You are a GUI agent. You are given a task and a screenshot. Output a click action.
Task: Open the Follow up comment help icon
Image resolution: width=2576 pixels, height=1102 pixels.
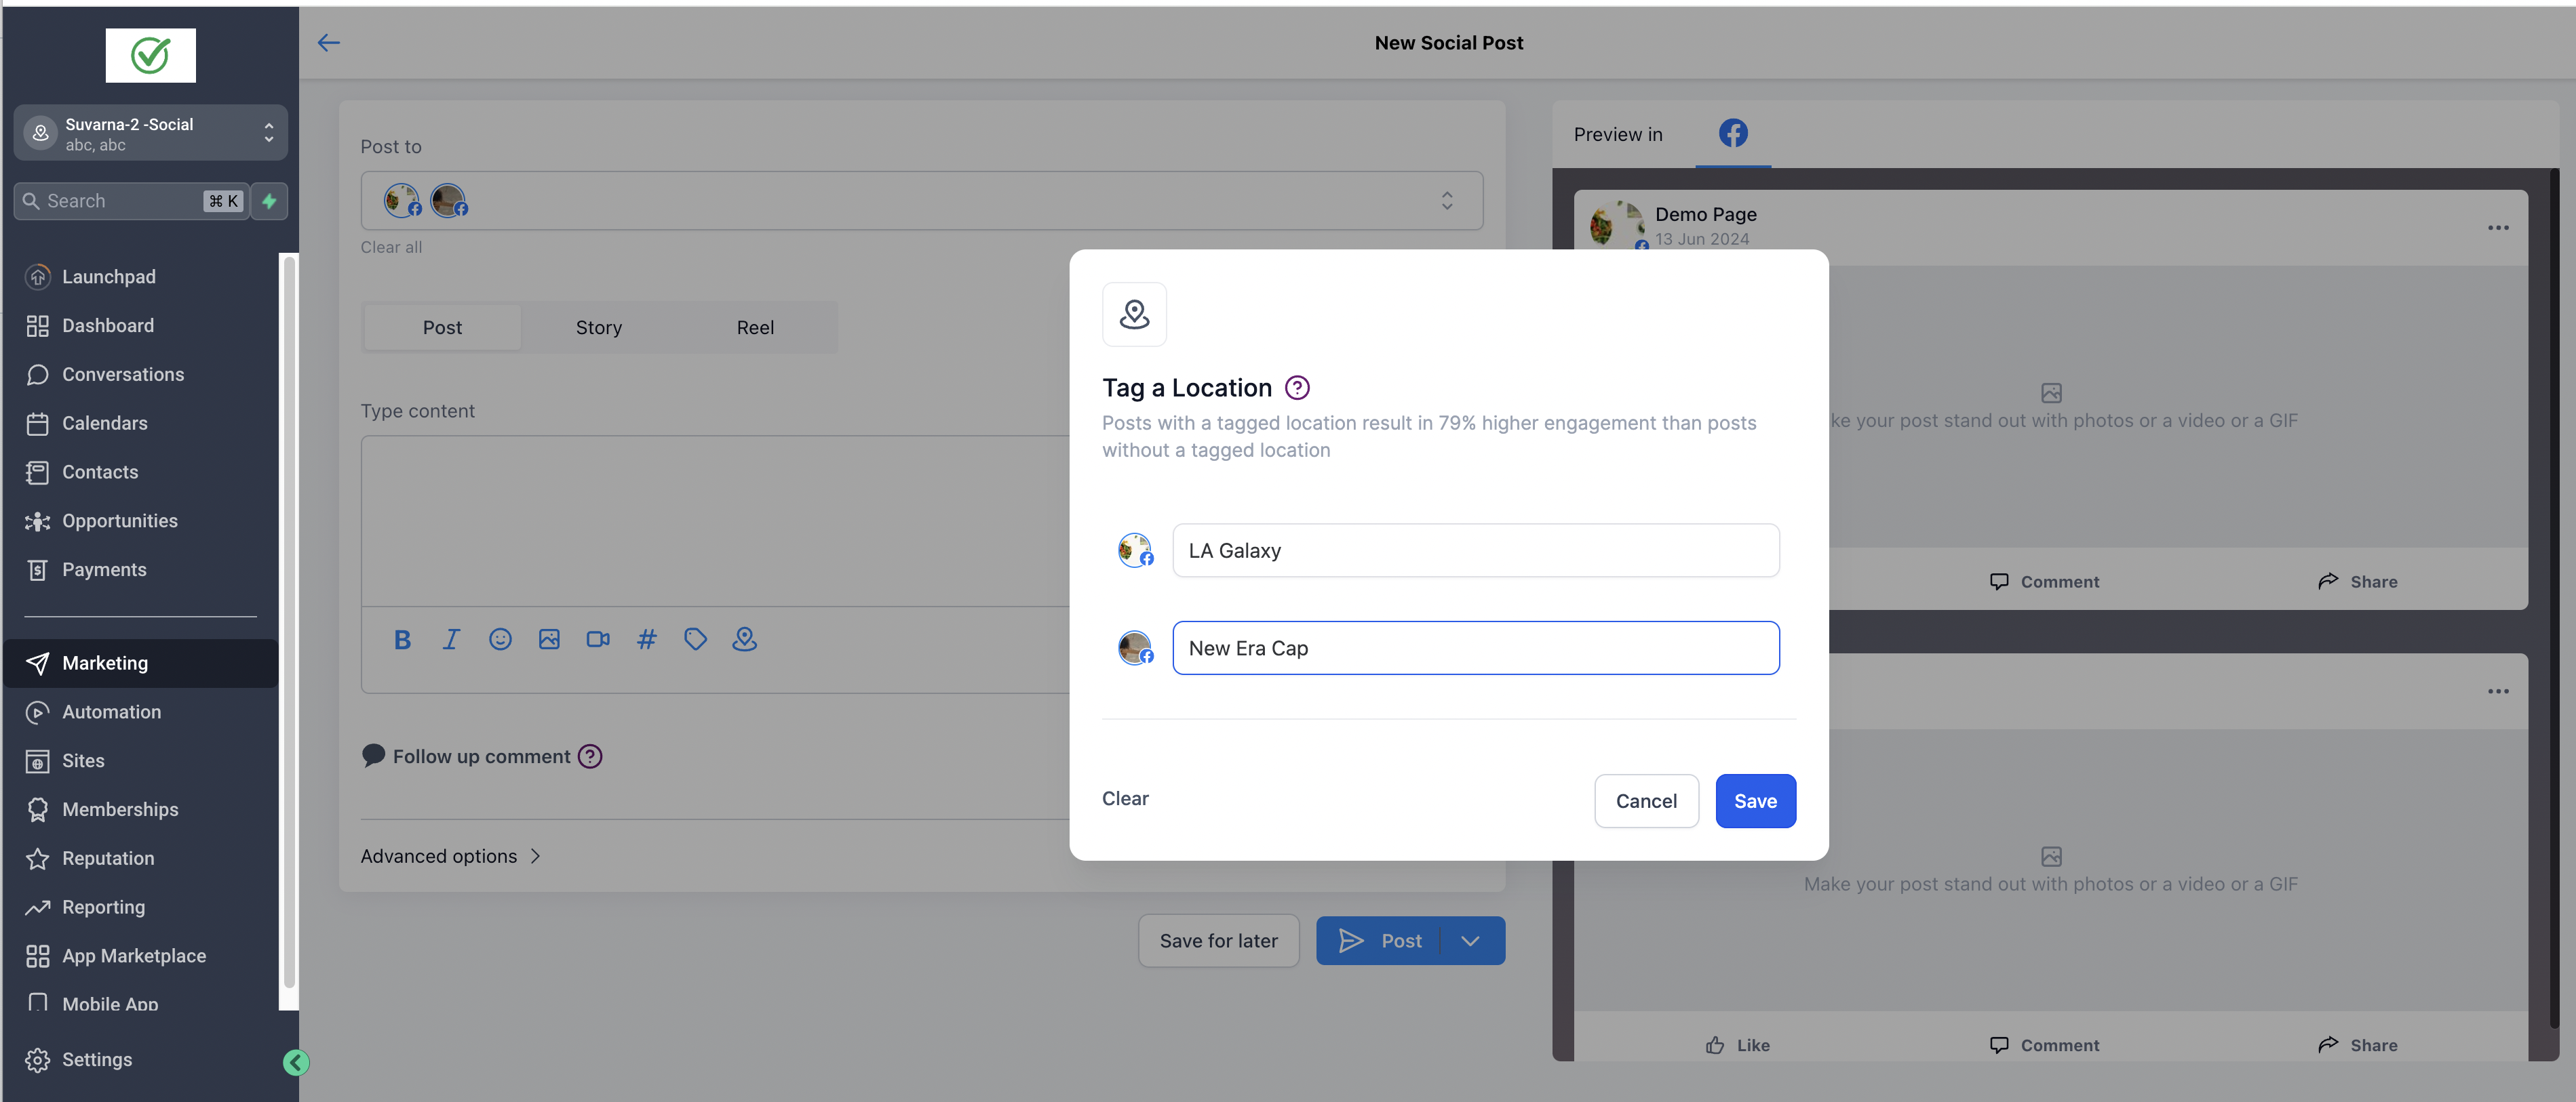(x=590, y=756)
